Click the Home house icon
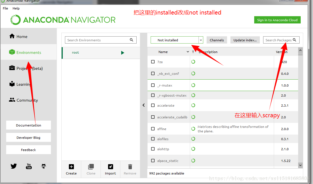313x184 pixels. pos(12,36)
